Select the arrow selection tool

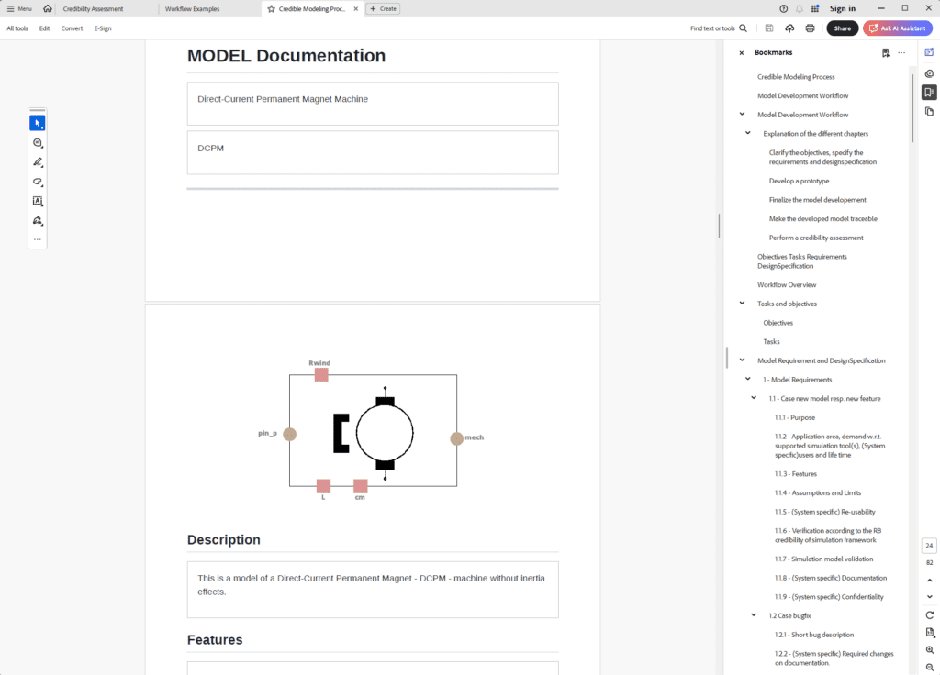37,123
